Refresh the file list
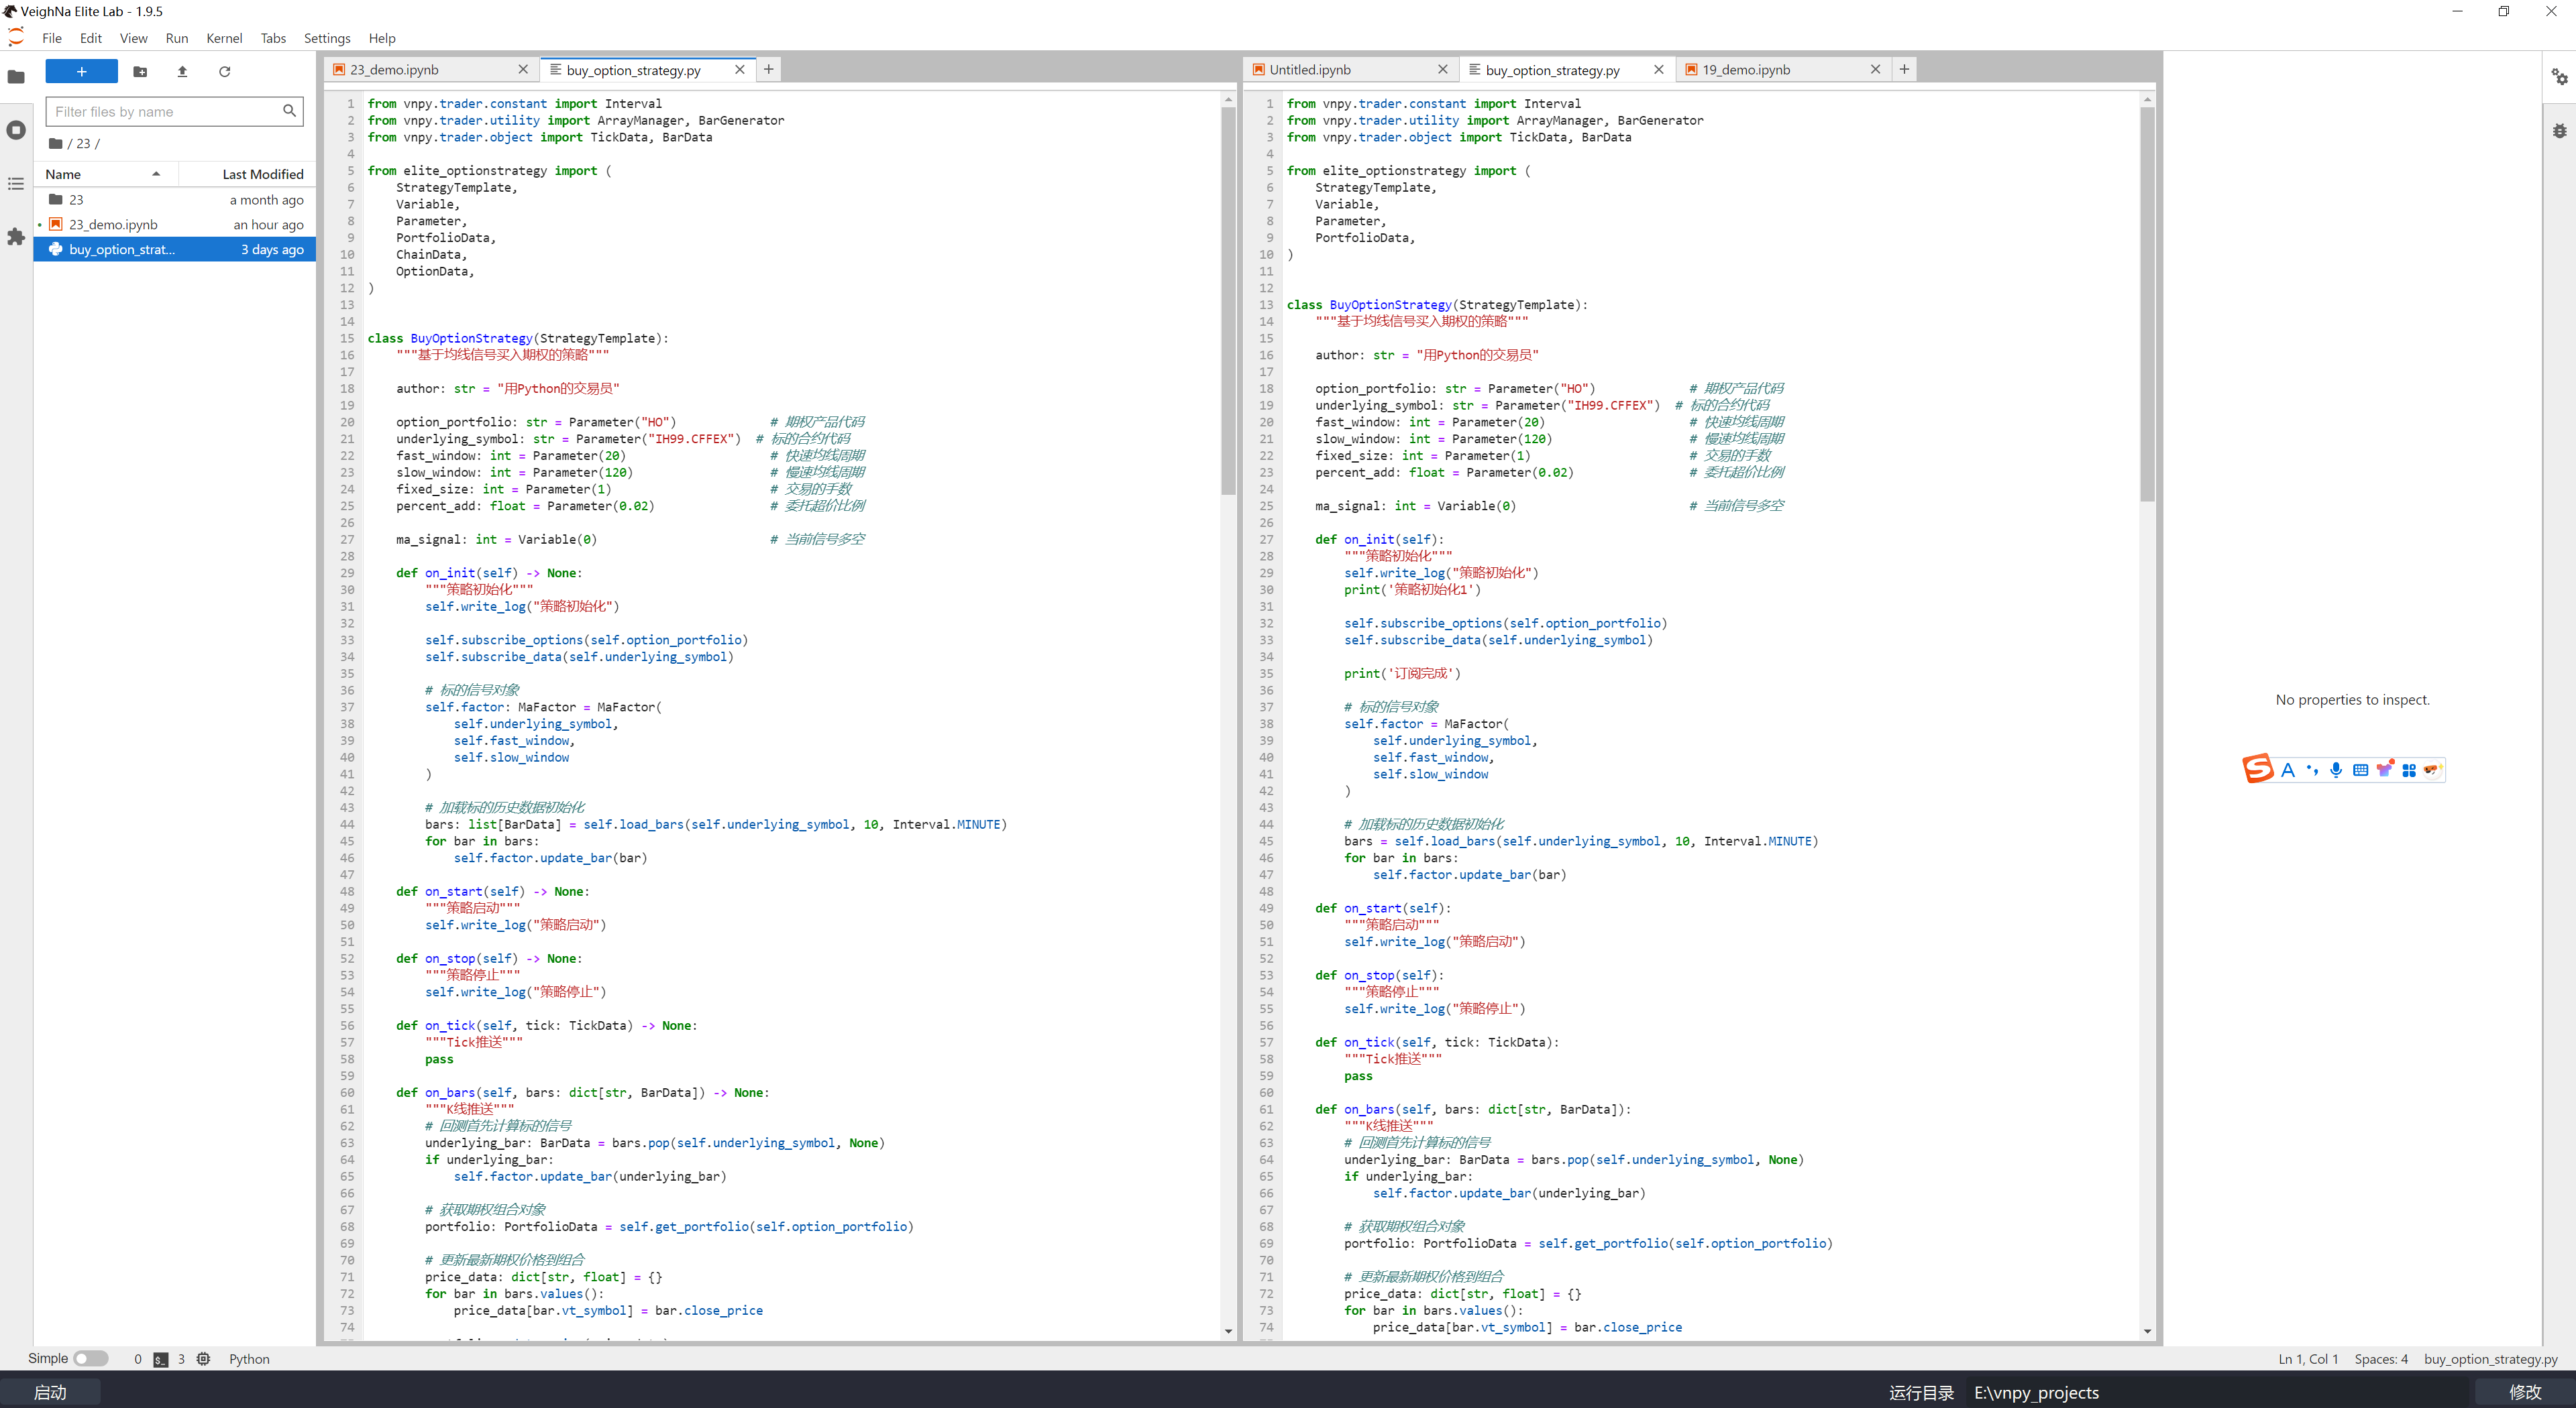The image size is (2576, 1408). (225, 72)
